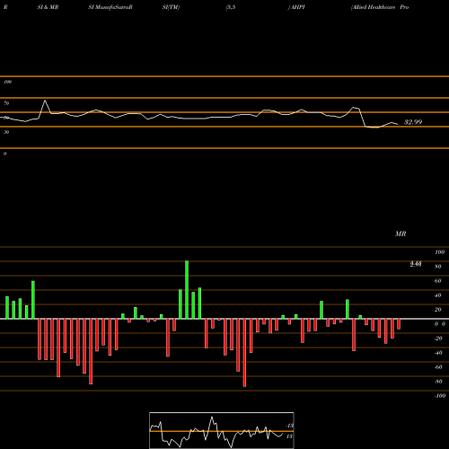
Task: Click the 'SI MunafaSutraR' header text
Action: tap(110, 7)
